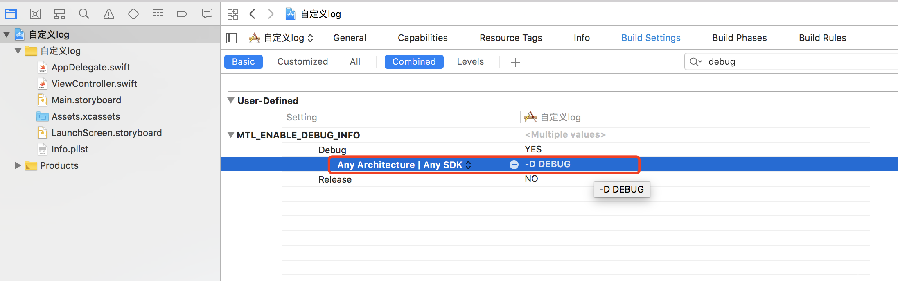Image resolution: width=898 pixels, height=281 pixels.
Task: Click the <Multiple values> cell
Action: [x=565, y=134]
